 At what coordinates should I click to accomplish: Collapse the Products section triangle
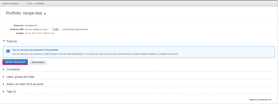(4, 41)
